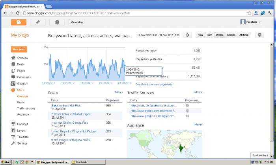Open the google.co.in imgres traffic source
The height and width of the screenshot is (165, 276).
153,116
